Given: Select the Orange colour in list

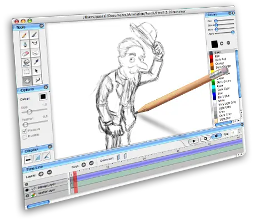Looking at the screenshot, I should 219,63.
